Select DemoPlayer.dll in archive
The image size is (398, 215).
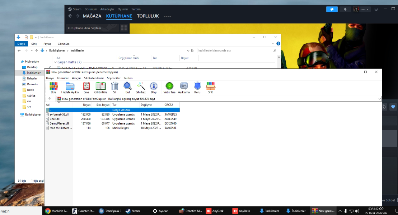pos(112,123)
